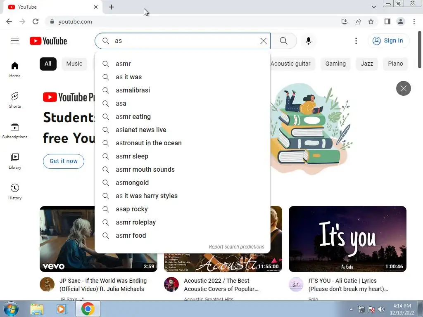Open Subscriptions in the sidebar

click(x=15, y=130)
